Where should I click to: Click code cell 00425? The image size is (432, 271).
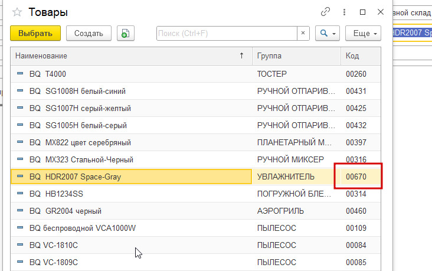[361, 108]
